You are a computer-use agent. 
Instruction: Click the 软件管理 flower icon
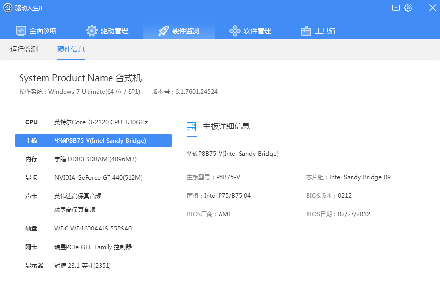coord(235,31)
